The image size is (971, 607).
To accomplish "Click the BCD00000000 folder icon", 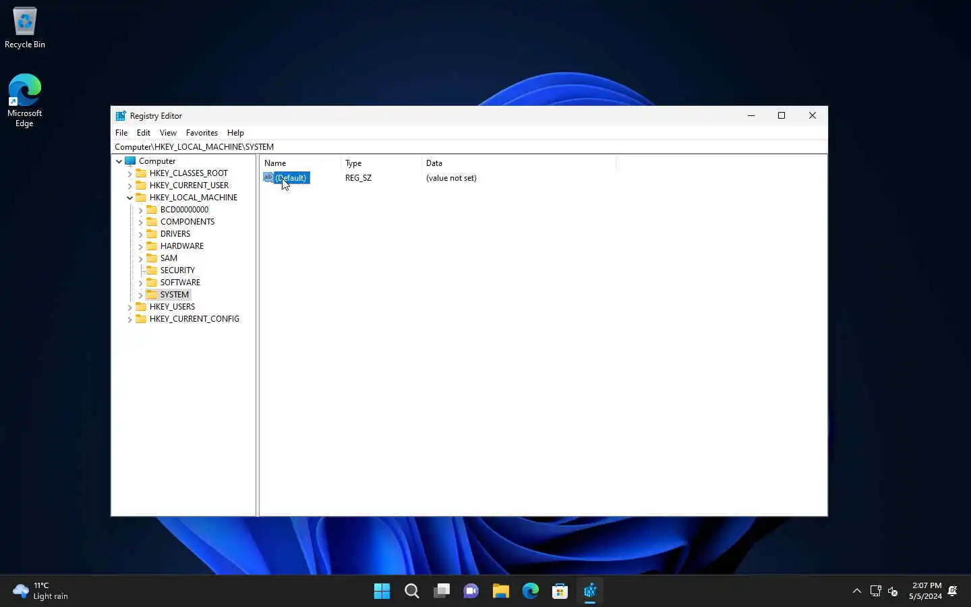I will tap(152, 210).
